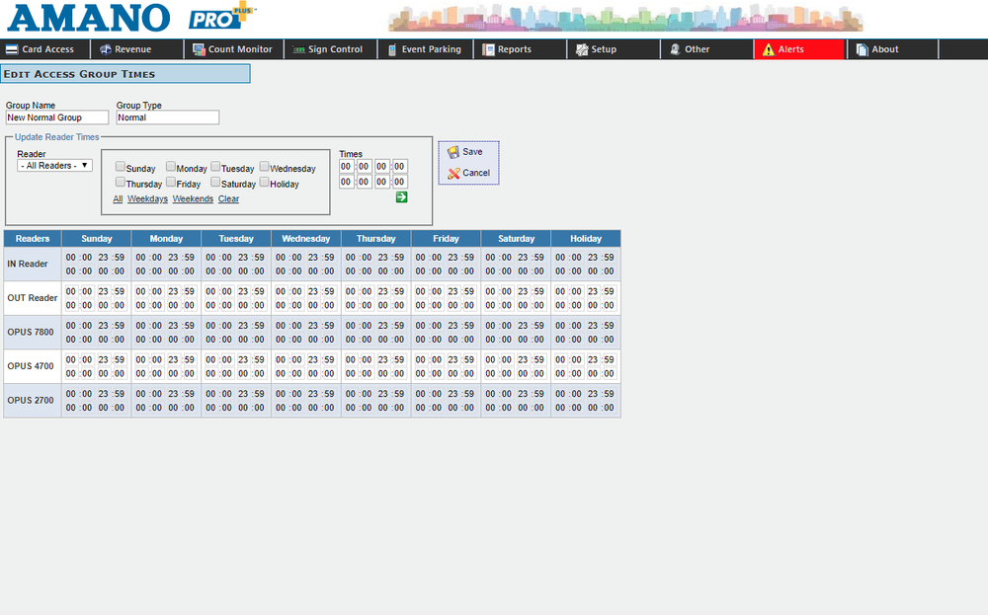Viewport: 988px width, 615px height.
Task: Click first Times end minute field
Action: pos(399,166)
